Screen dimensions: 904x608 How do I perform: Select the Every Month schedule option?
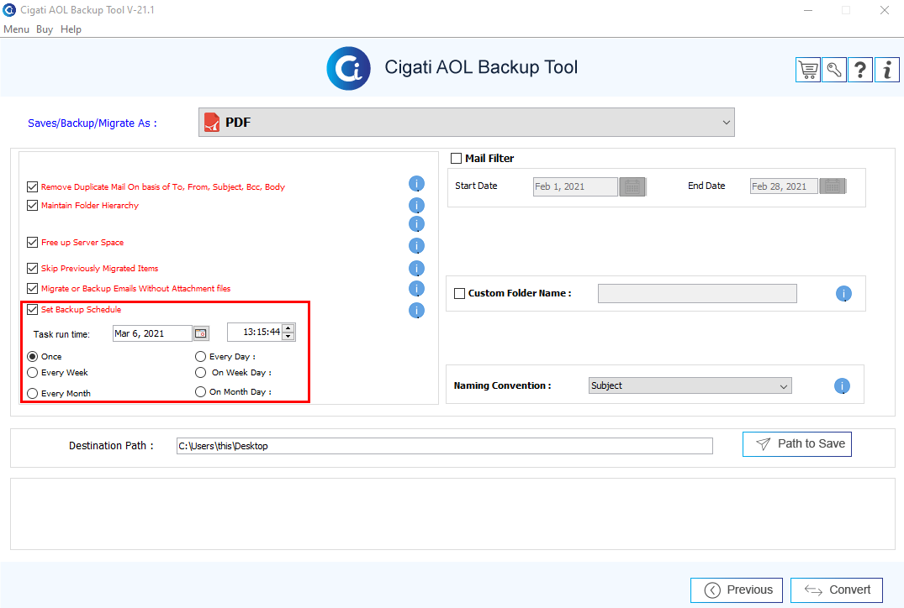(x=32, y=393)
